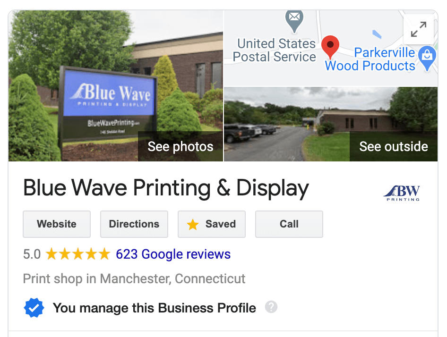Open the United States Postal Service mail pin
The width and height of the screenshot is (447, 337).
(294, 21)
